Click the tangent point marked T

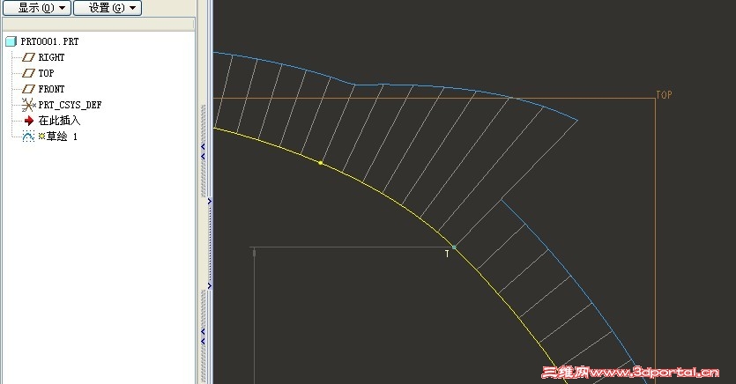click(x=453, y=247)
